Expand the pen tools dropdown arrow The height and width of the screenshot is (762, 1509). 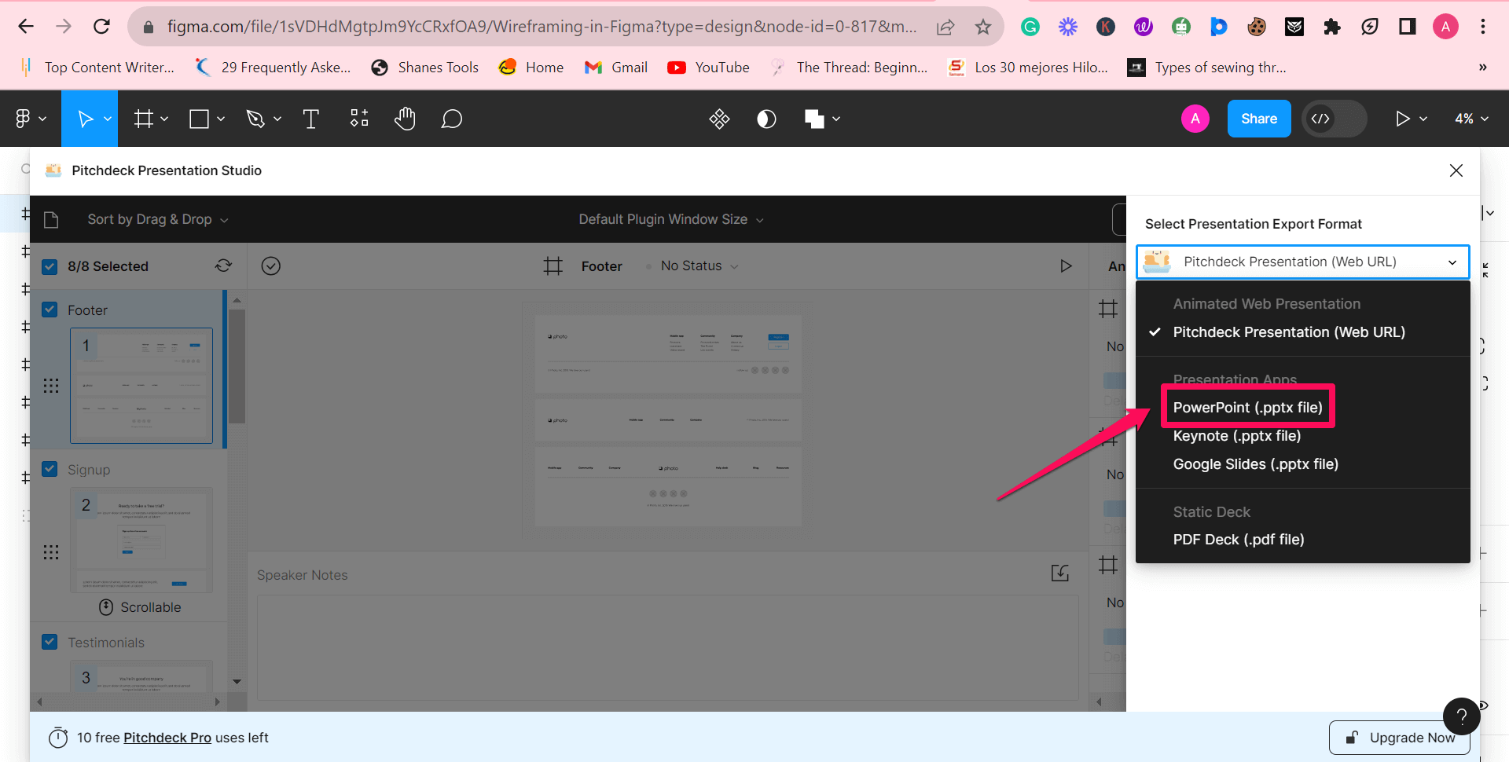click(277, 119)
